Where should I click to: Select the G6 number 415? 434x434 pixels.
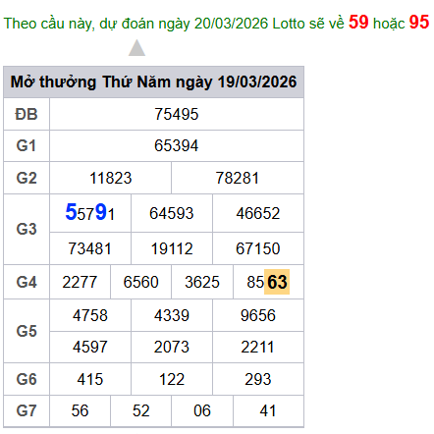90,379
